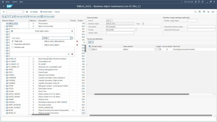Expand the GSBER tree node
The image size is (217, 122).
pos(5,99)
